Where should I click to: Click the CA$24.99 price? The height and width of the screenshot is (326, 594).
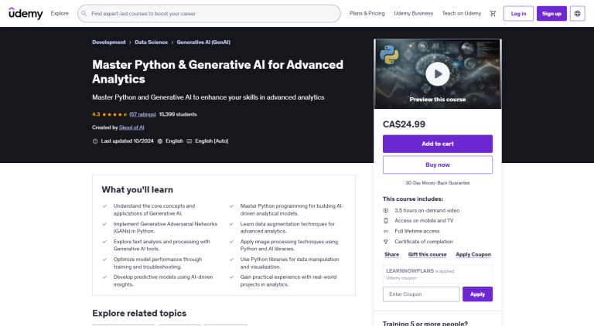coord(404,124)
